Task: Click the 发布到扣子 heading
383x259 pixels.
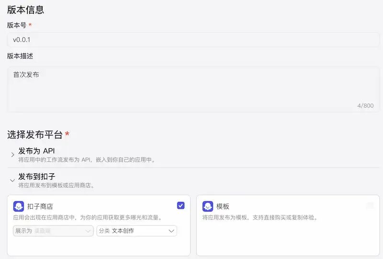Action: point(37,176)
